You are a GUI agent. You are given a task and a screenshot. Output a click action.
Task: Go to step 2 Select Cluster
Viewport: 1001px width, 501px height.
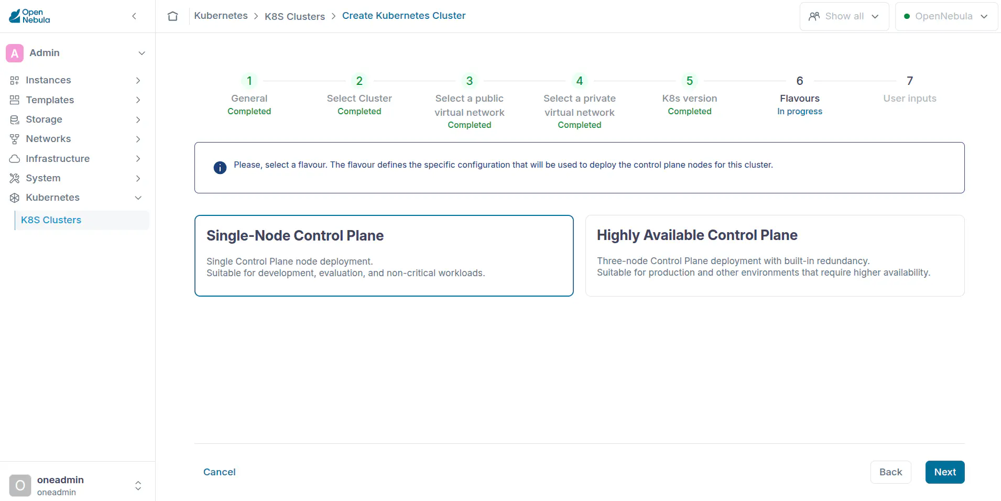pyautogui.click(x=360, y=95)
